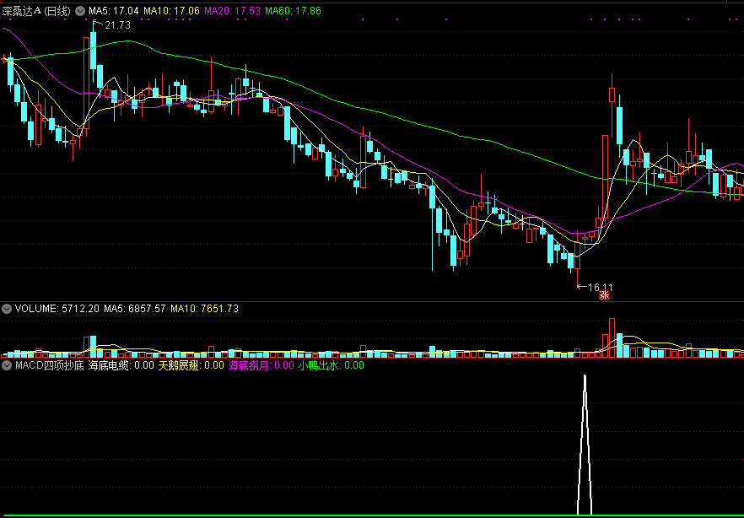The width and height of the screenshot is (744, 518).
Task: Click the 海底电缆: 0.00 label
Action: 121,366
